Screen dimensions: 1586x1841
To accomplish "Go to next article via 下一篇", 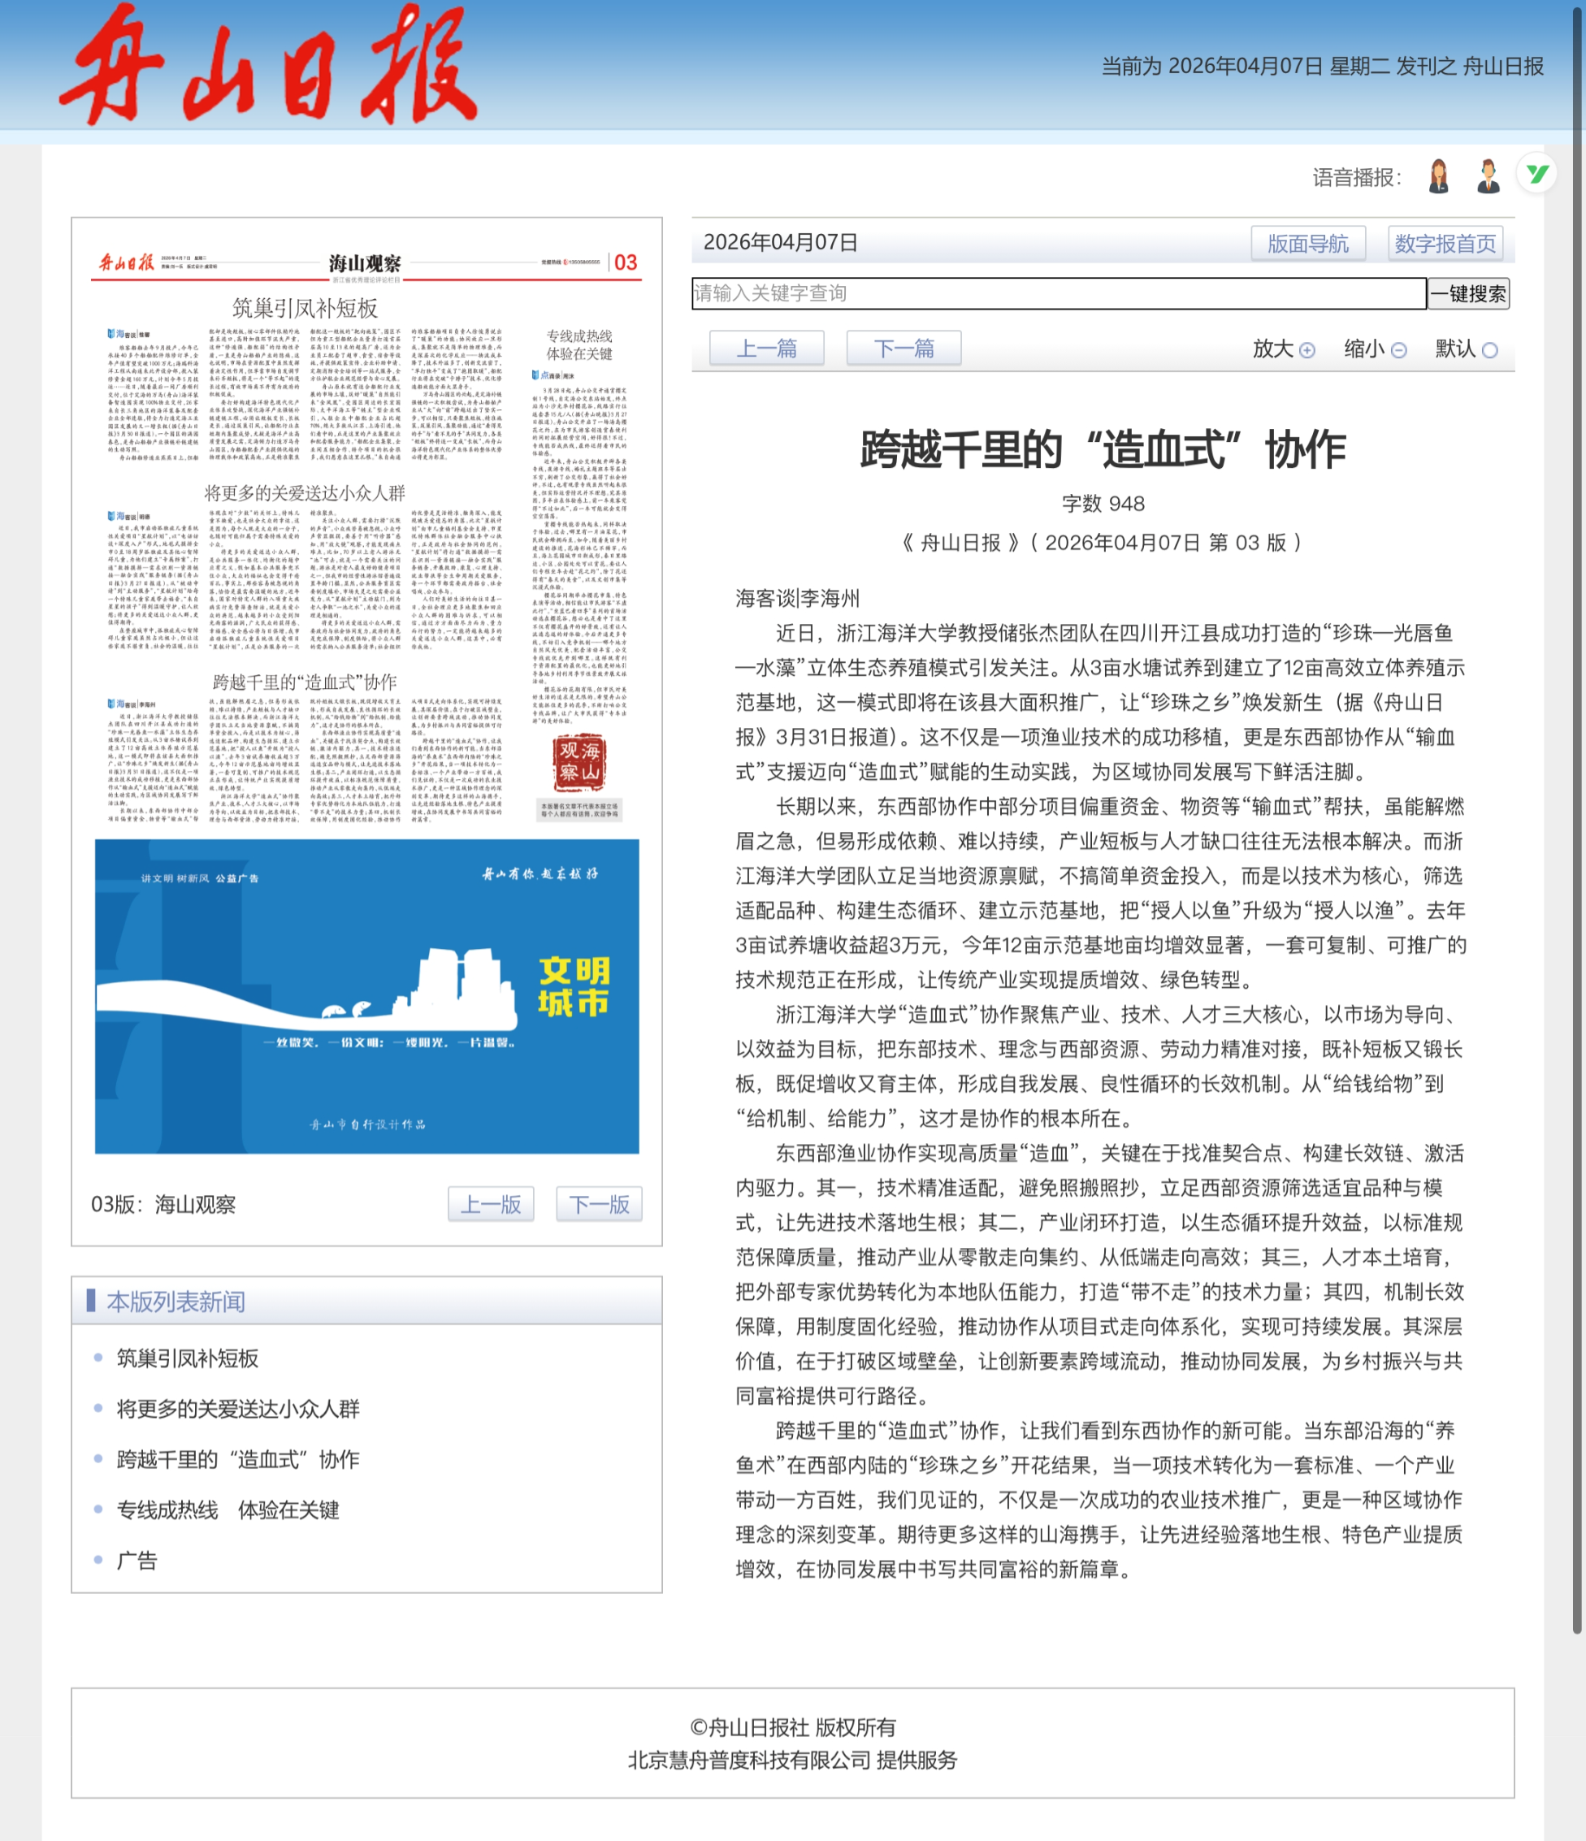I will (x=903, y=349).
